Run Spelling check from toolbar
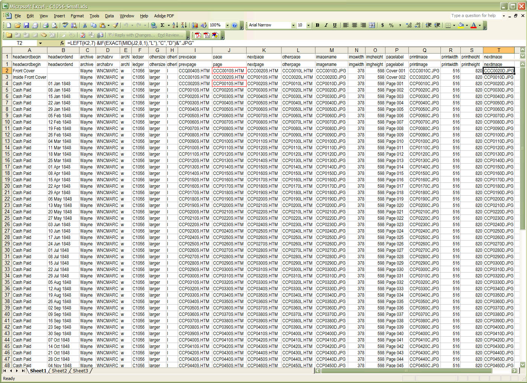The height and width of the screenshot is (383, 527). click(65, 25)
